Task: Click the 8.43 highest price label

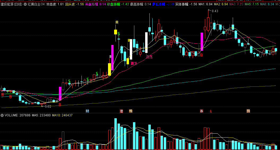Action: (215, 11)
